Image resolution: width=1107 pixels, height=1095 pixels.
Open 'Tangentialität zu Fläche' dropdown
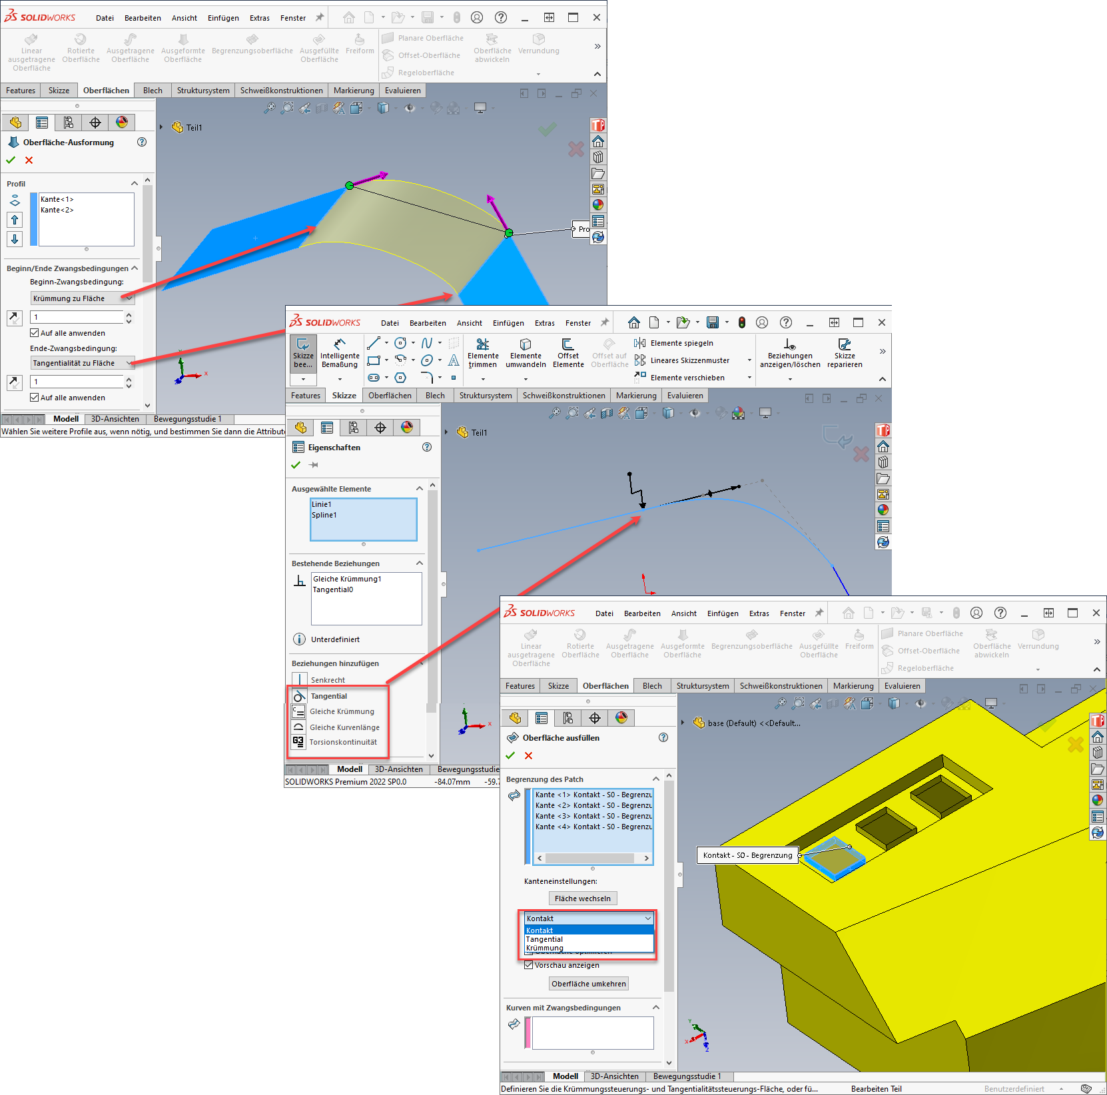tap(83, 363)
